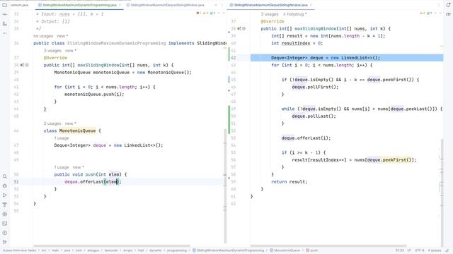Click left editor horizontal scrollbar
Viewport: 453px width, 254px height.
pos(112,246)
